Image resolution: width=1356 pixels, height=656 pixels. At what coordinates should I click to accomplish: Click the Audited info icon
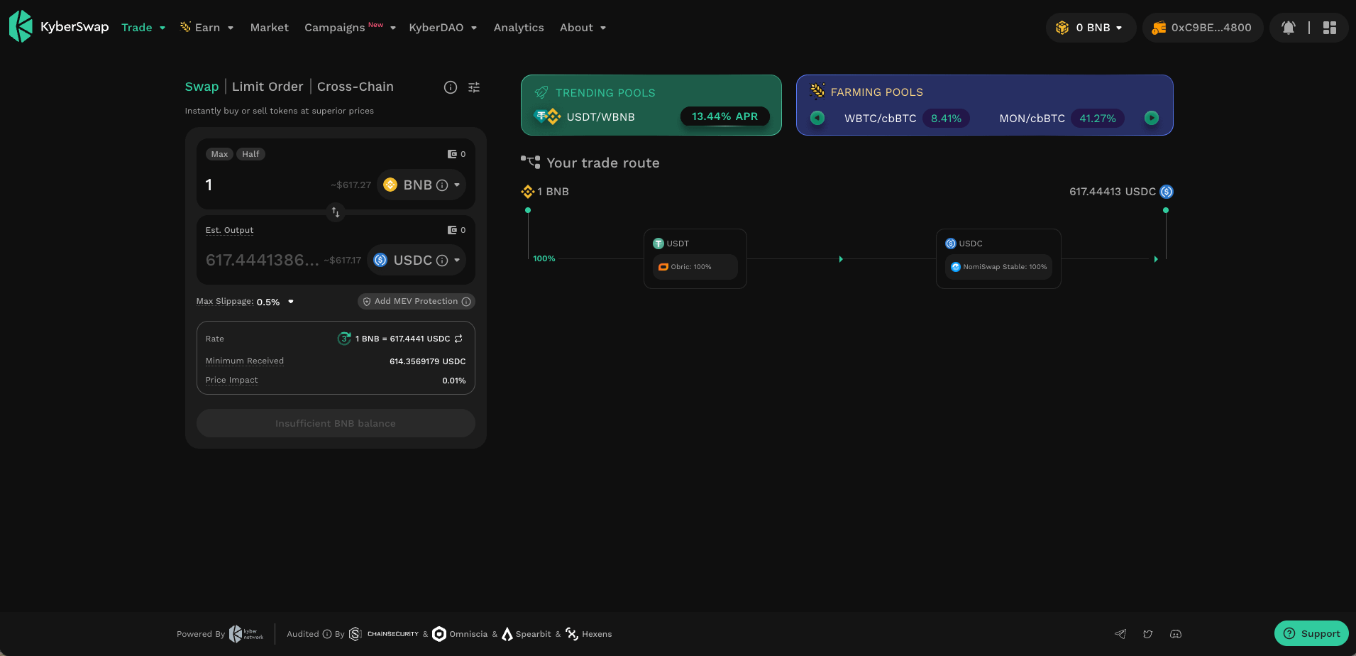327,634
